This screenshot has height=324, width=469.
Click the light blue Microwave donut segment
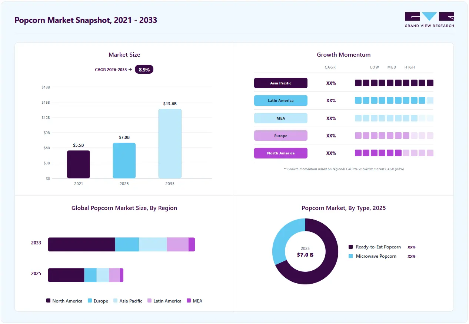[x=283, y=237]
